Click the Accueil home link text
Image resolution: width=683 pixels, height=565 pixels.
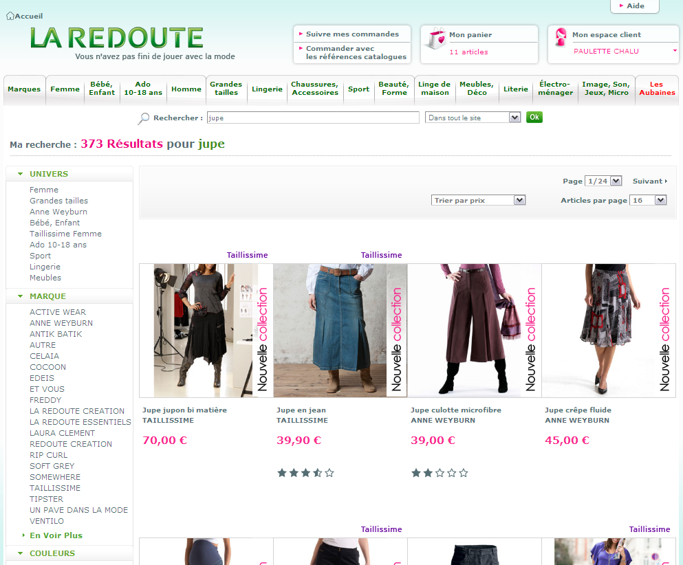(x=29, y=16)
